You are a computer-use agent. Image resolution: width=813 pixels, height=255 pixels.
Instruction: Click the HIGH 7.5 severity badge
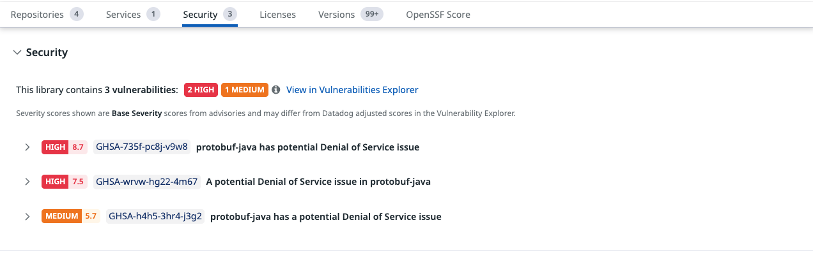pyautogui.click(x=64, y=182)
